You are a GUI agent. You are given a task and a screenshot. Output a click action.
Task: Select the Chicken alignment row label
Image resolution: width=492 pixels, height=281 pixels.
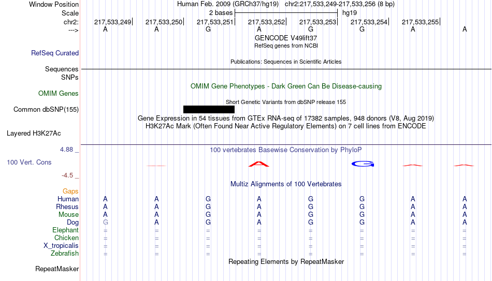click(x=66, y=238)
